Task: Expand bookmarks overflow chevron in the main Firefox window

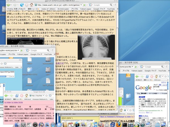Action: [117, 9]
